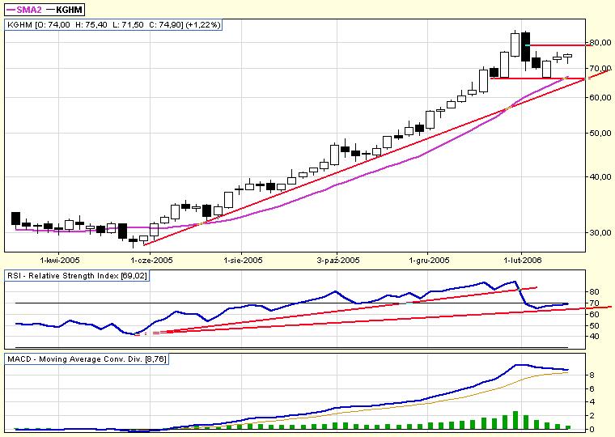Click the 30,00 price axis label
Viewport: 615px width, 437px height.
click(600, 232)
